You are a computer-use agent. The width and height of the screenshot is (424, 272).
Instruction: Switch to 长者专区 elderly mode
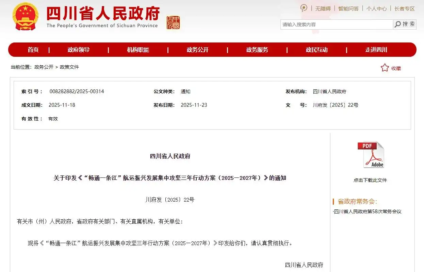pyautogui.click(x=404, y=8)
